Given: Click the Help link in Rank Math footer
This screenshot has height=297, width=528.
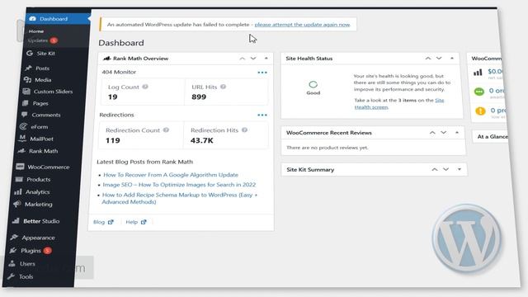Looking at the screenshot, I should click(131, 222).
